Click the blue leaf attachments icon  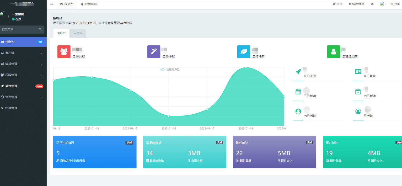pyautogui.click(x=244, y=52)
